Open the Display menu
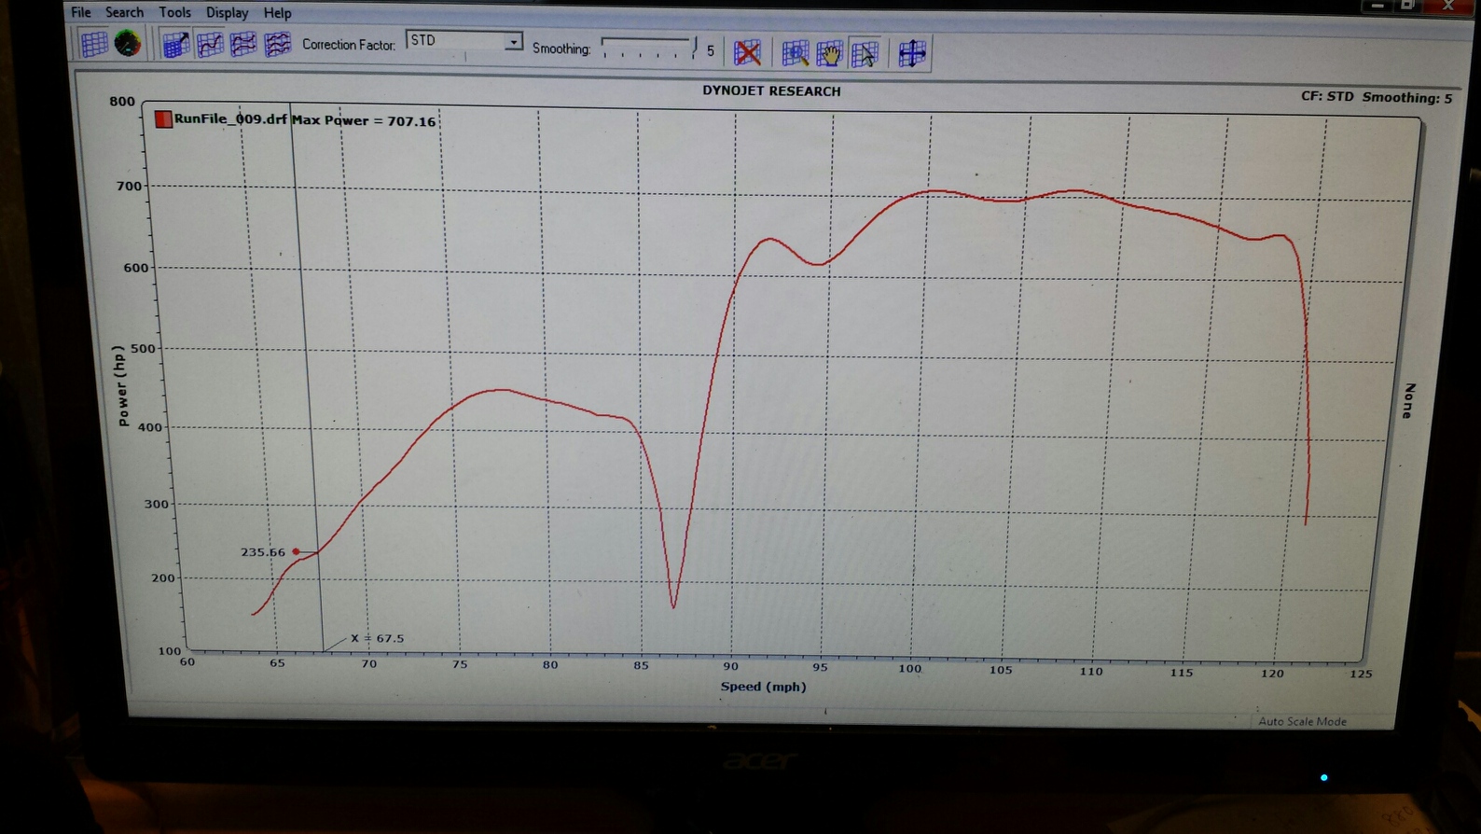This screenshot has width=1481, height=834. click(x=227, y=13)
